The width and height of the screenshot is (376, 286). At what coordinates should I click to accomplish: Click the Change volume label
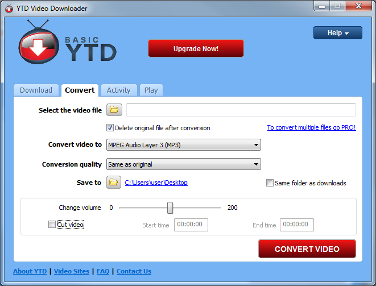(x=80, y=208)
